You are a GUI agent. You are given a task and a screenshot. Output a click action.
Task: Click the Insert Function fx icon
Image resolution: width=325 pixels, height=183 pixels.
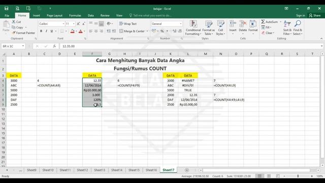[x=54, y=46]
